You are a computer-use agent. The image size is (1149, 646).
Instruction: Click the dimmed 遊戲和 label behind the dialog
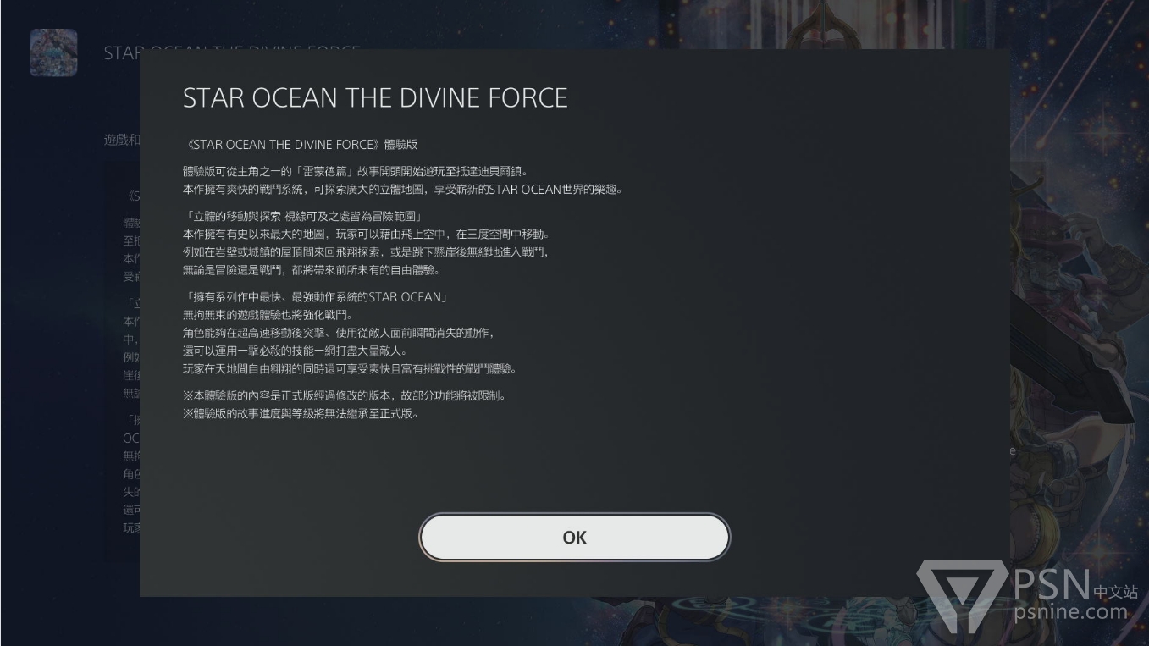[x=122, y=140]
